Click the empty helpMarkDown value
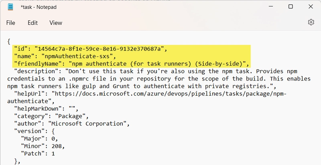Image resolution: width=321 pixels, height=165 pixels. (72, 109)
